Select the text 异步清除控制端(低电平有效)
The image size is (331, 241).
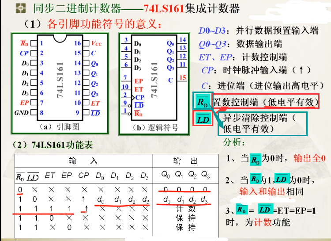point(260,123)
